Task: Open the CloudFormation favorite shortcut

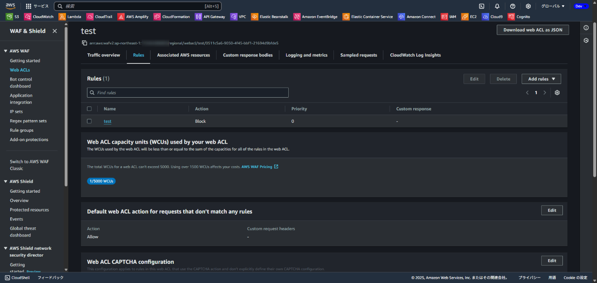Action: pyautogui.click(x=172, y=17)
